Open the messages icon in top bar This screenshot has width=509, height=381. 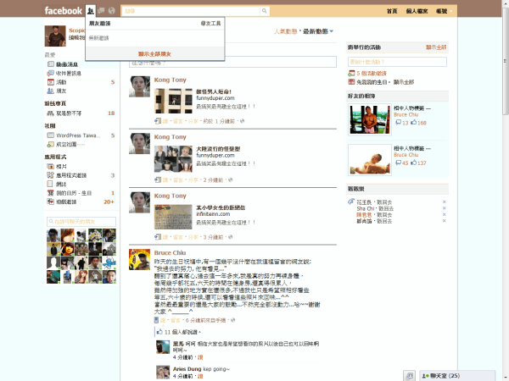(101, 11)
